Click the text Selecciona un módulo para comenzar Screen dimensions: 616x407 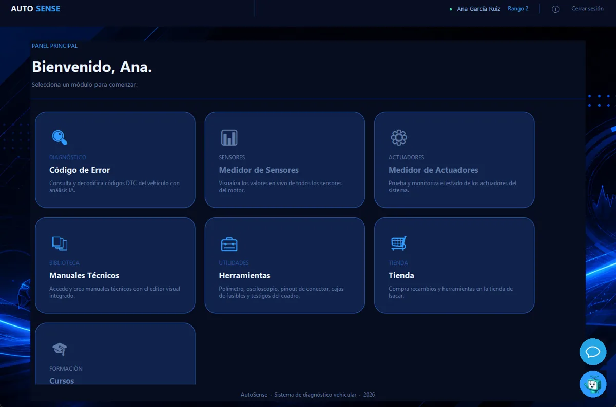[85, 85]
